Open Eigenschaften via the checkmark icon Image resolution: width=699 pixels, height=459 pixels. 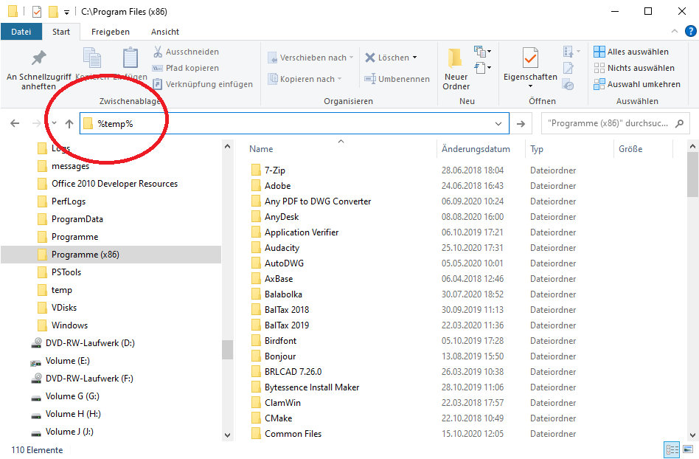coord(529,58)
